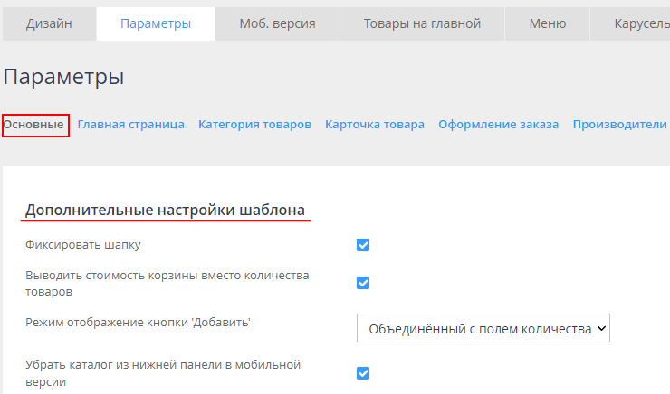Image resolution: width=670 pixels, height=394 pixels.
Task: Click the Фиксировать шапку label text
Action: (x=83, y=245)
